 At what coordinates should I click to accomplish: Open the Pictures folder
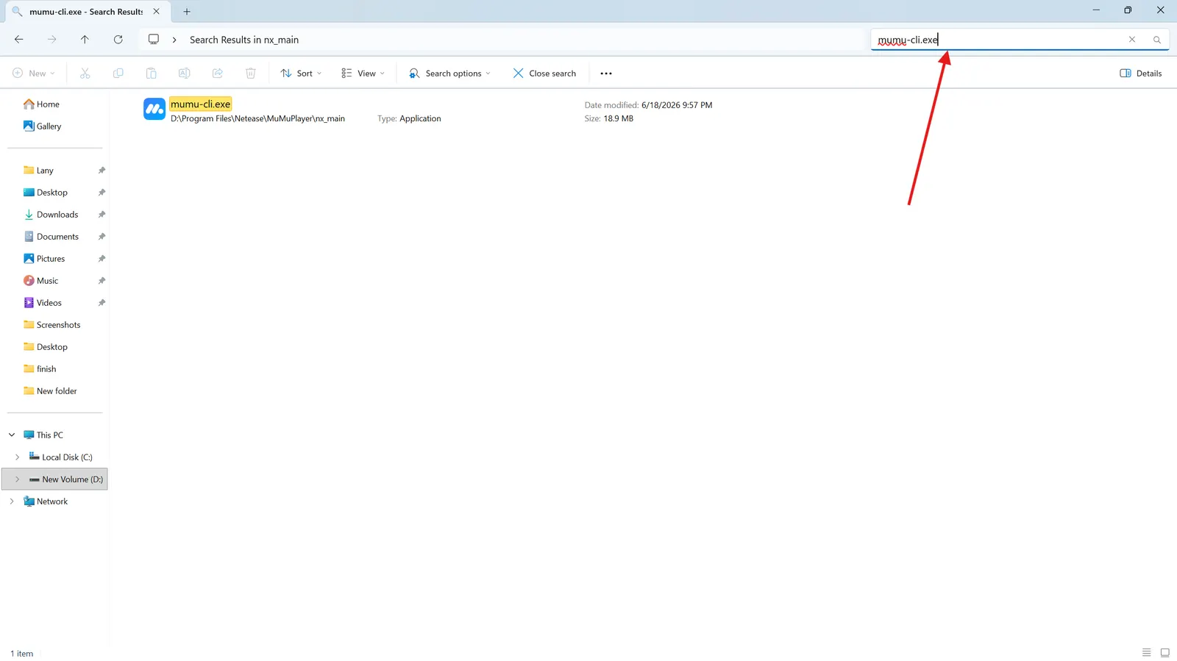point(44,259)
